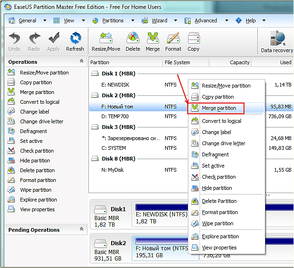Choose Delete Partition in context menu
The height and width of the screenshot is (268, 294).
pyautogui.click(x=227, y=201)
